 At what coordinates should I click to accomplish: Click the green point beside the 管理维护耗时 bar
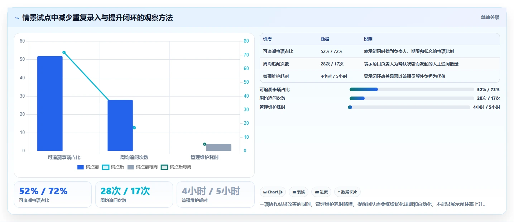point(205,144)
